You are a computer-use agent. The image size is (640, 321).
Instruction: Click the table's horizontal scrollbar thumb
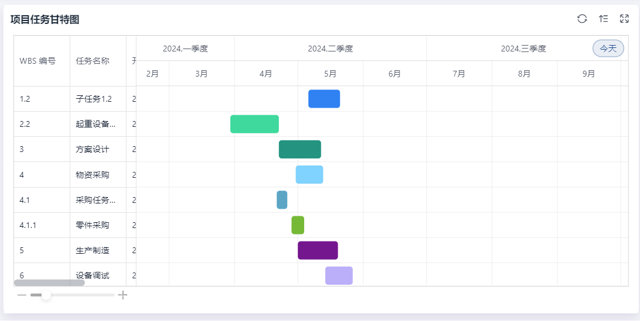[49, 283]
